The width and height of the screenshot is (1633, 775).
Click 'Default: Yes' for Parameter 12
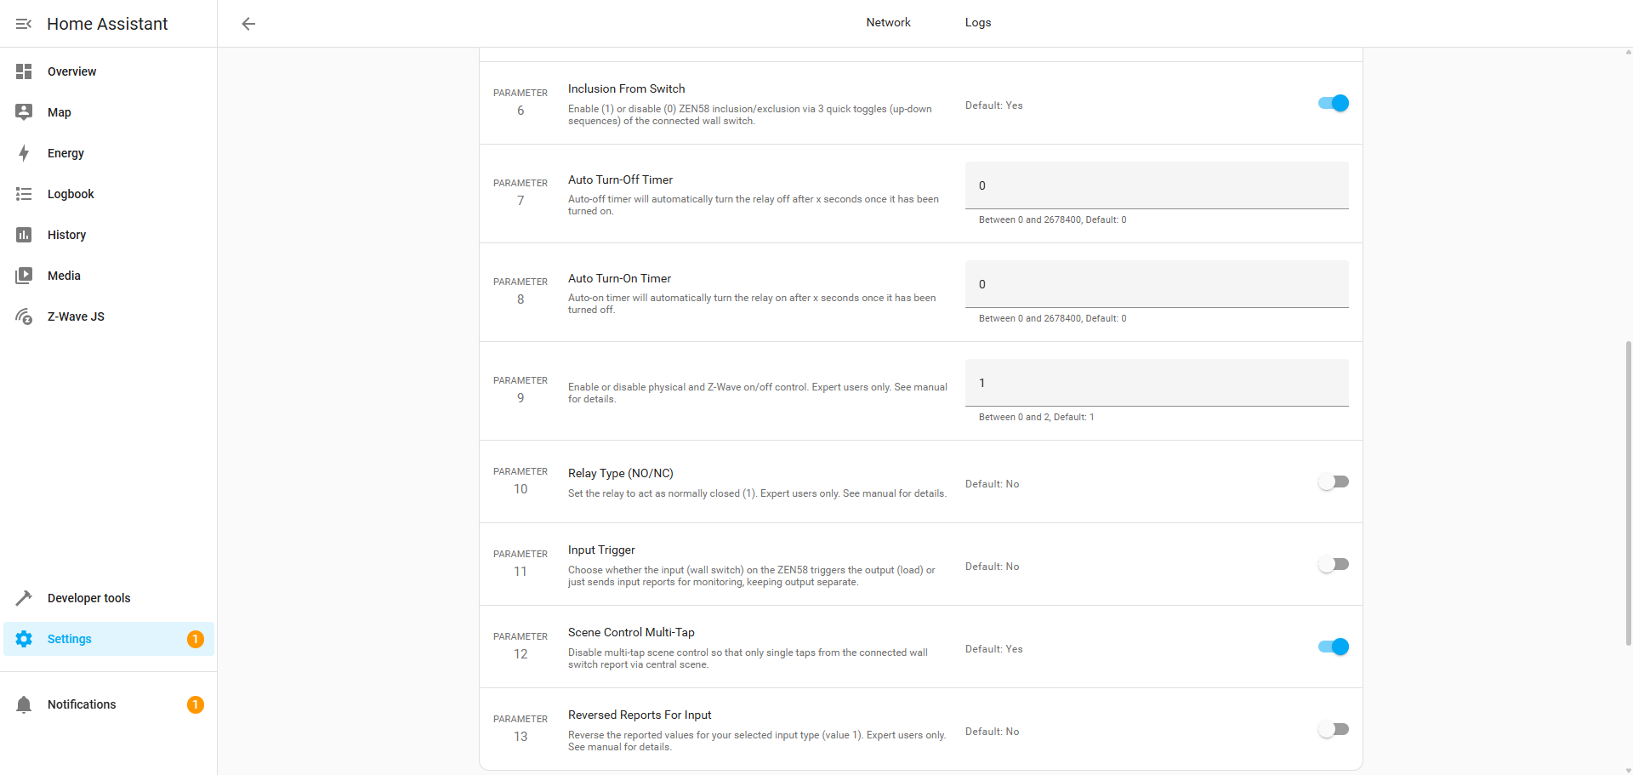click(993, 649)
